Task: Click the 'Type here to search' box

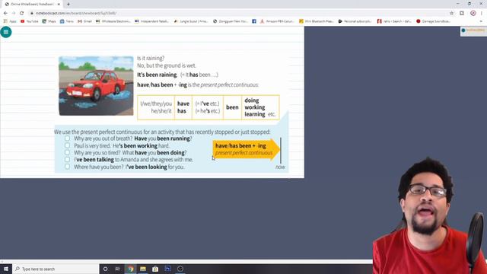Action: point(56,269)
